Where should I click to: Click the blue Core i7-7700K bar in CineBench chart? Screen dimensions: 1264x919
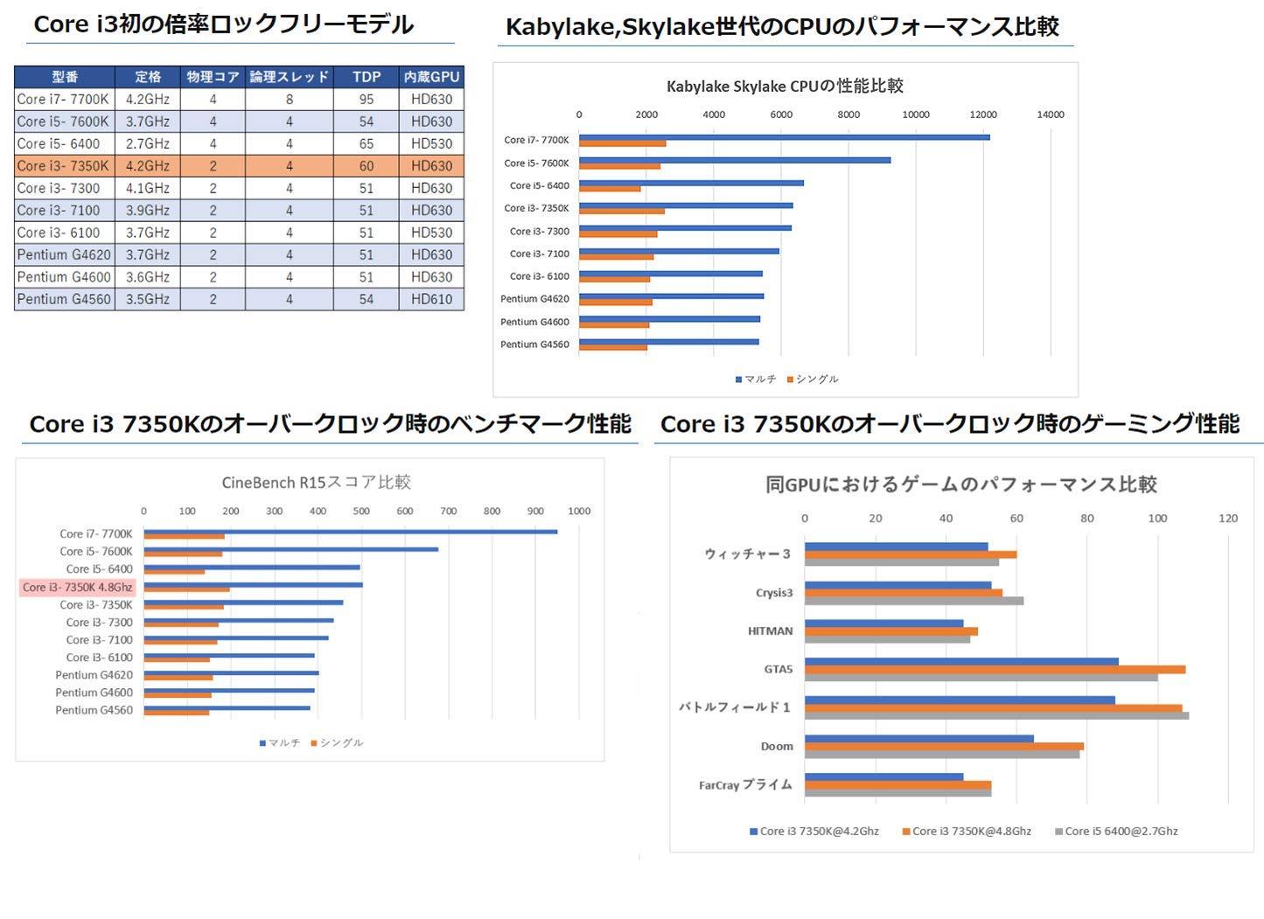351,532
